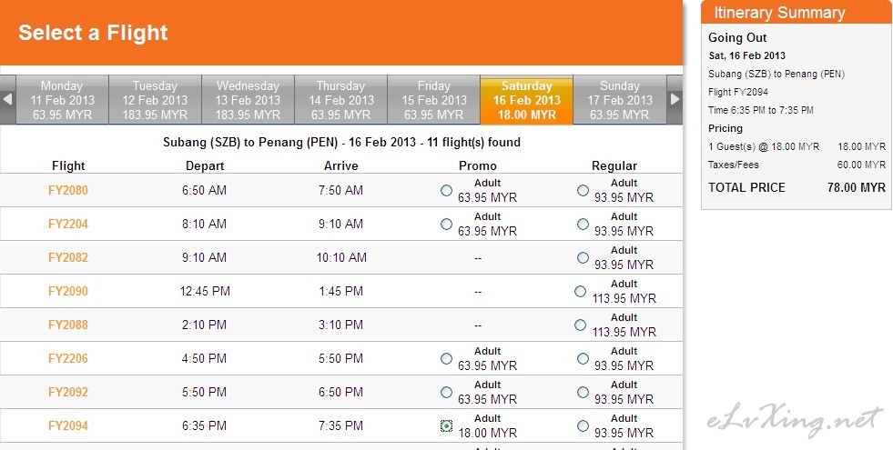Pick Regular fare for flight FY2082

583,257
